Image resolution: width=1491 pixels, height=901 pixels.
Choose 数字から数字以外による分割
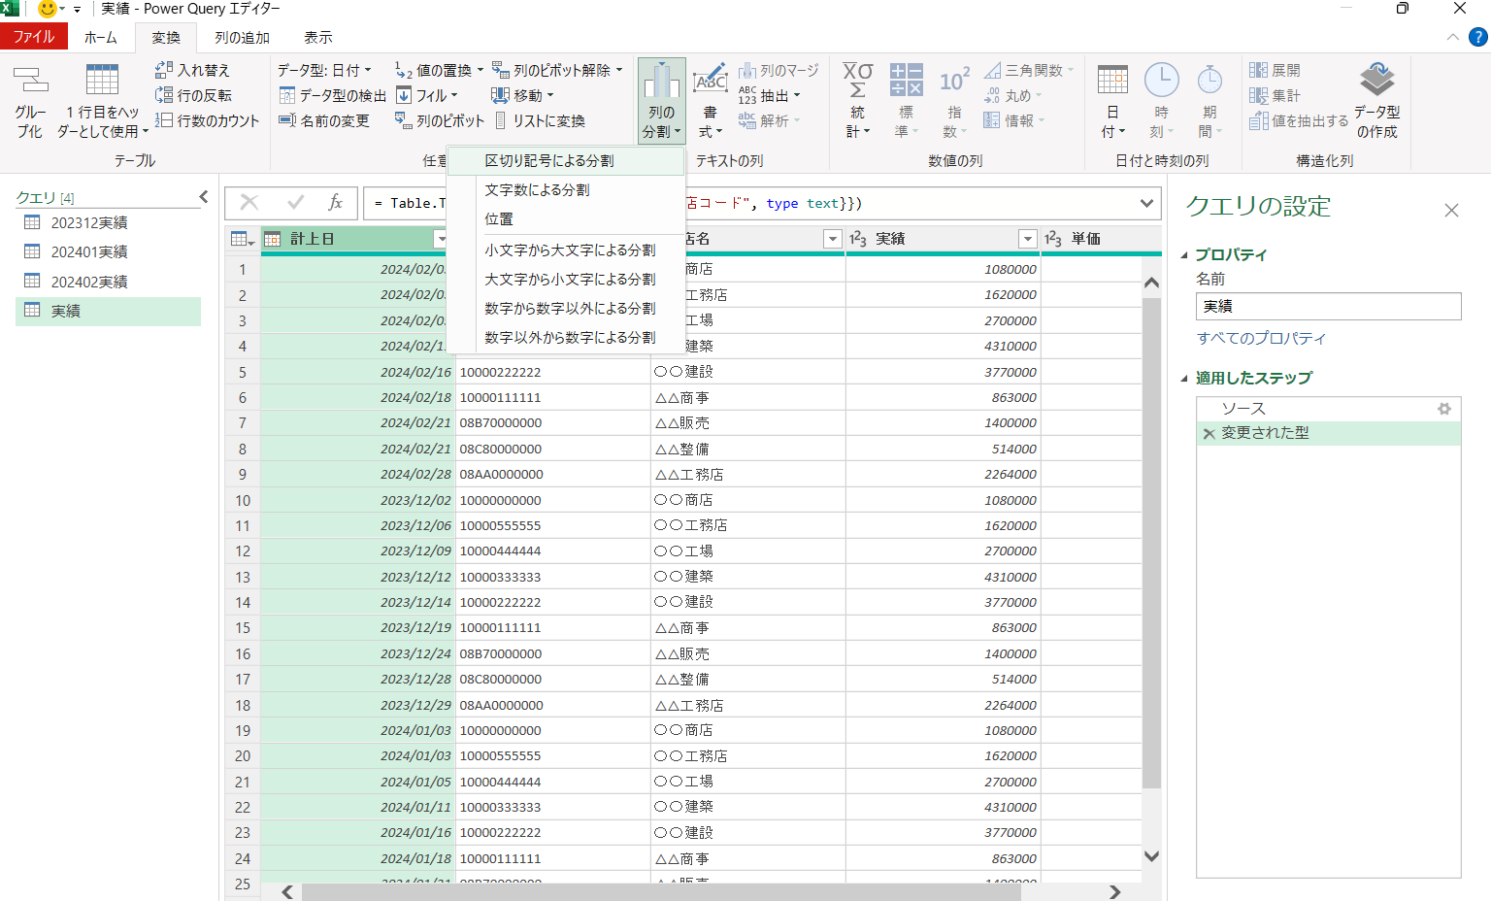566,308
